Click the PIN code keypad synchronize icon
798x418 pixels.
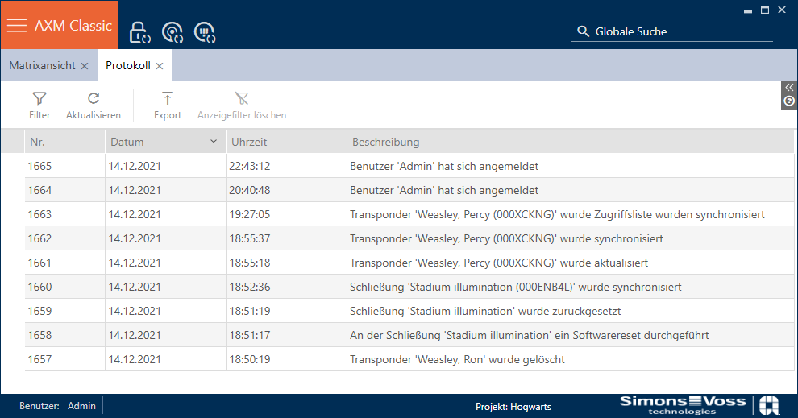(x=204, y=32)
